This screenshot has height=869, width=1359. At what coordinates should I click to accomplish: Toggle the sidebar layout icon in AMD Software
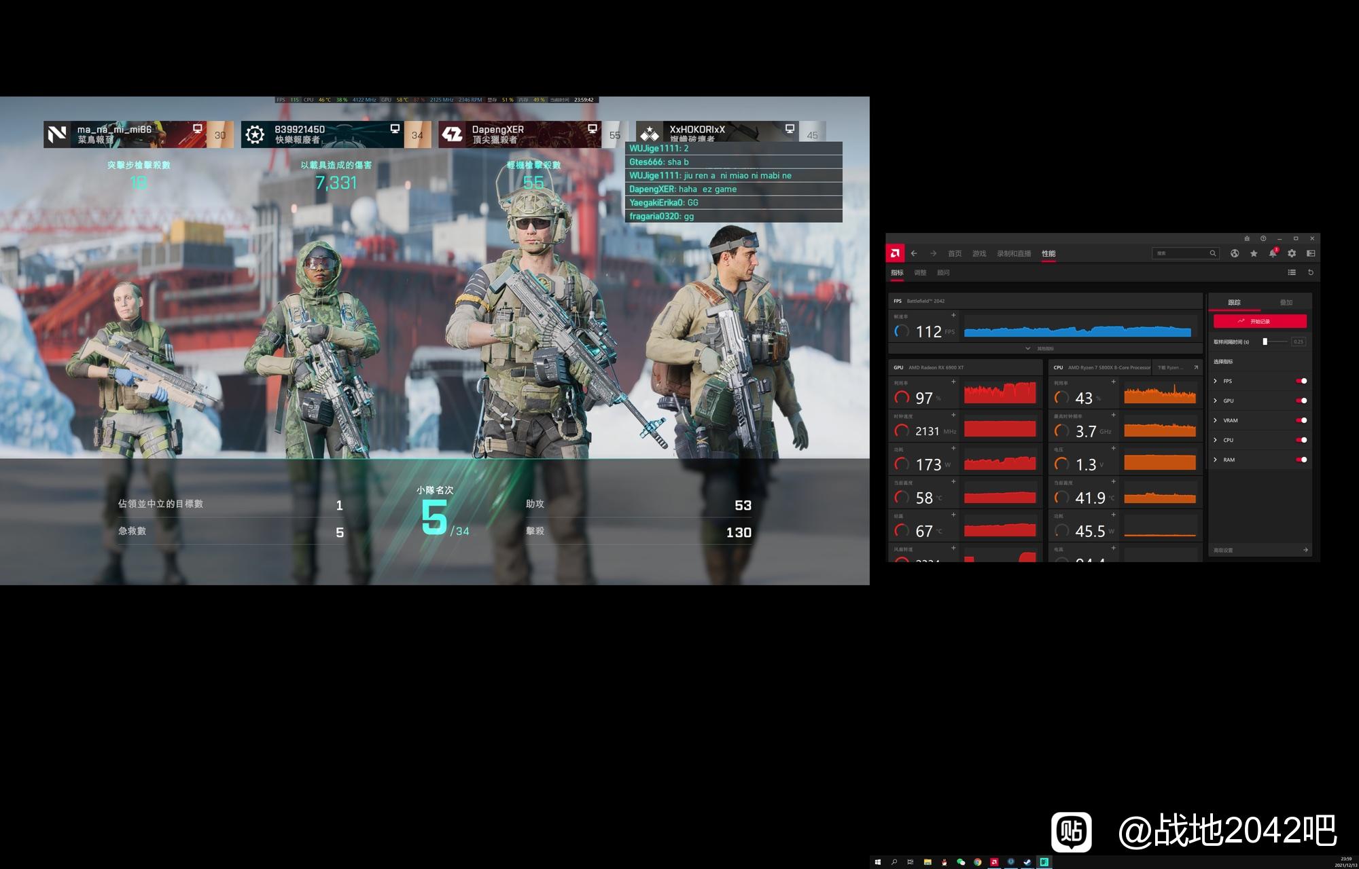pos(1311,253)
